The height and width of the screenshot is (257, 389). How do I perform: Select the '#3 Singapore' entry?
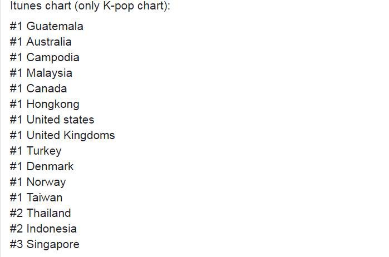45,244
